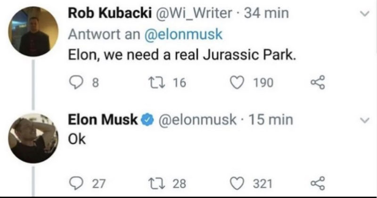Retweet Rob Kubacki's tweet with 16 retweets
This screenshot has width=377, height=198.
point(158,83)
